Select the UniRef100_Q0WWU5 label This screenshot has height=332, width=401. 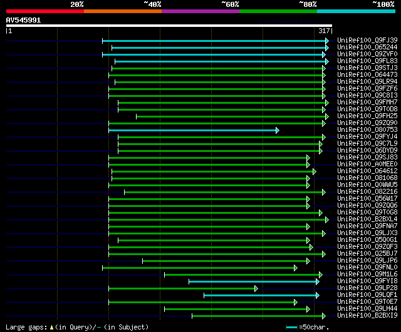[x=367, y=184]
